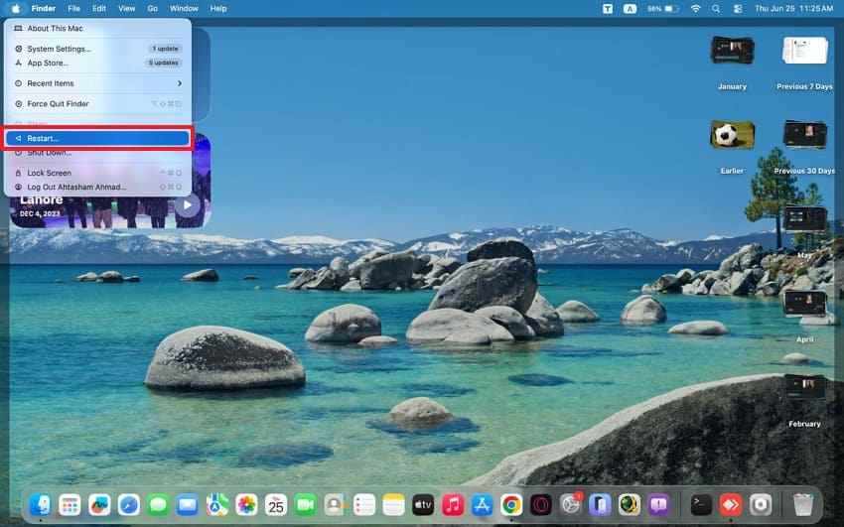The width and height of the screenshot is (844, 527).
Task: Play the Lahore memory widget
Action: (188, 204)
